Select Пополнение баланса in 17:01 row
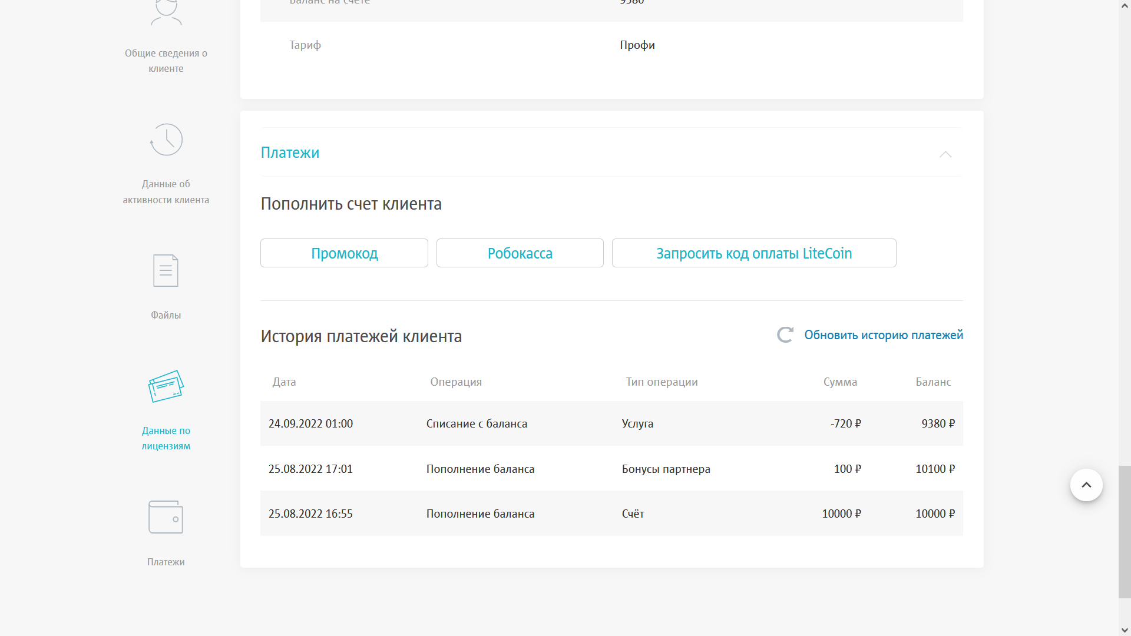 (x=480, y=469)
